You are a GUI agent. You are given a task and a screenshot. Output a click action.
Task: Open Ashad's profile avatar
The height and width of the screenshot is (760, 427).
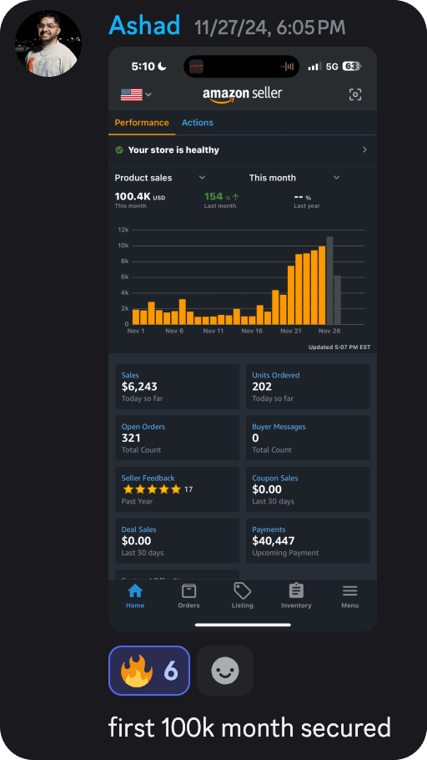48,43
